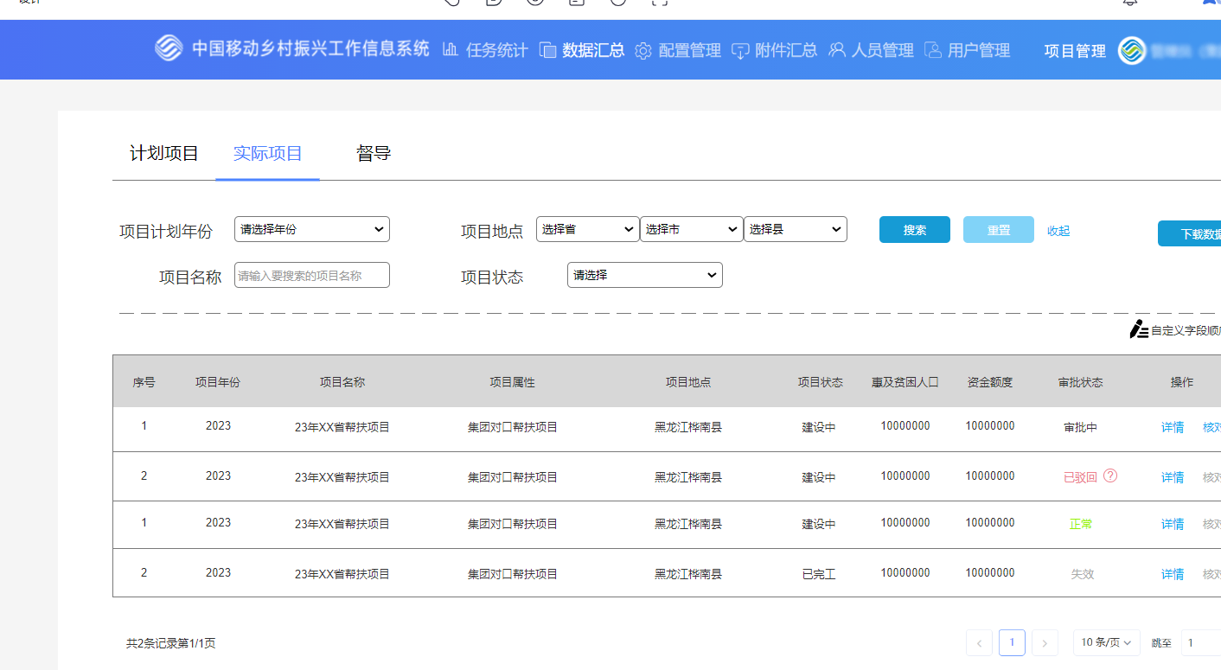Click the green 正常 status cell
The image size is (1221, 670).
coord(1081,524)
